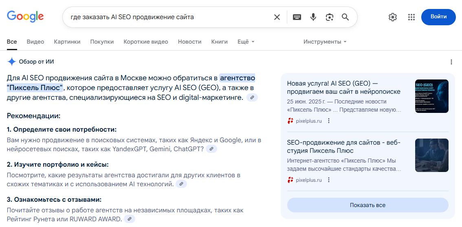Expand the Ещё dropdown
Viewport: 462px width, 227px height.
pos(246,42)
